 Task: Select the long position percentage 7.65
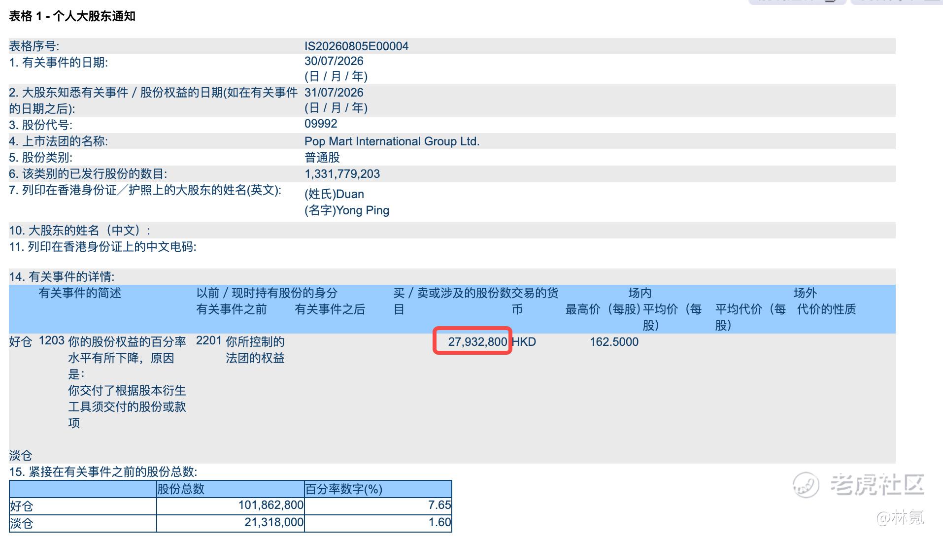(439, 505)
